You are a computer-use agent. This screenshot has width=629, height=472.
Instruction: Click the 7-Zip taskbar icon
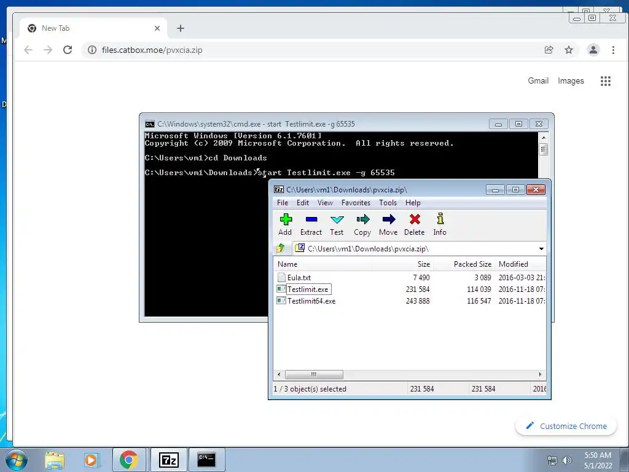(168, 460)
